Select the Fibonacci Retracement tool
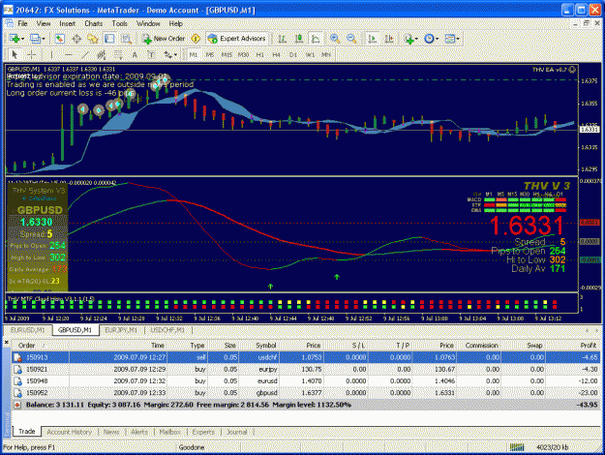 [x=118, y=55]
